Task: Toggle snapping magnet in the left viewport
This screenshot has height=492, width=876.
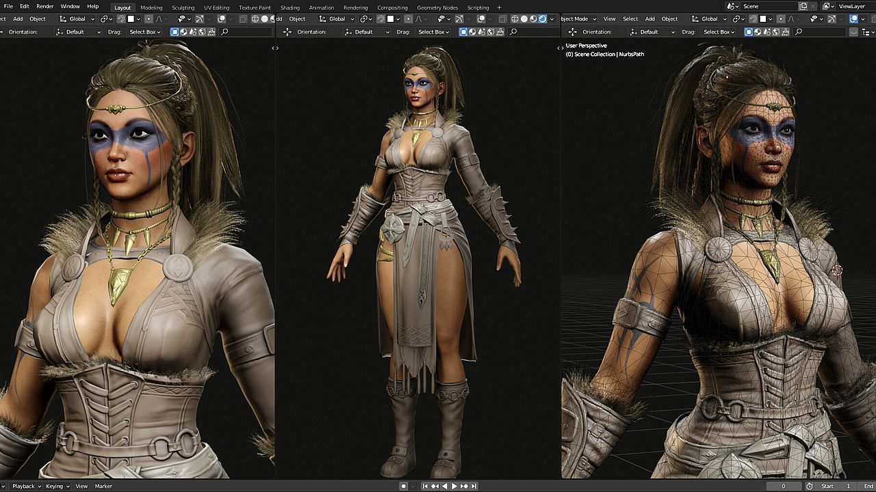Action: 121,19
